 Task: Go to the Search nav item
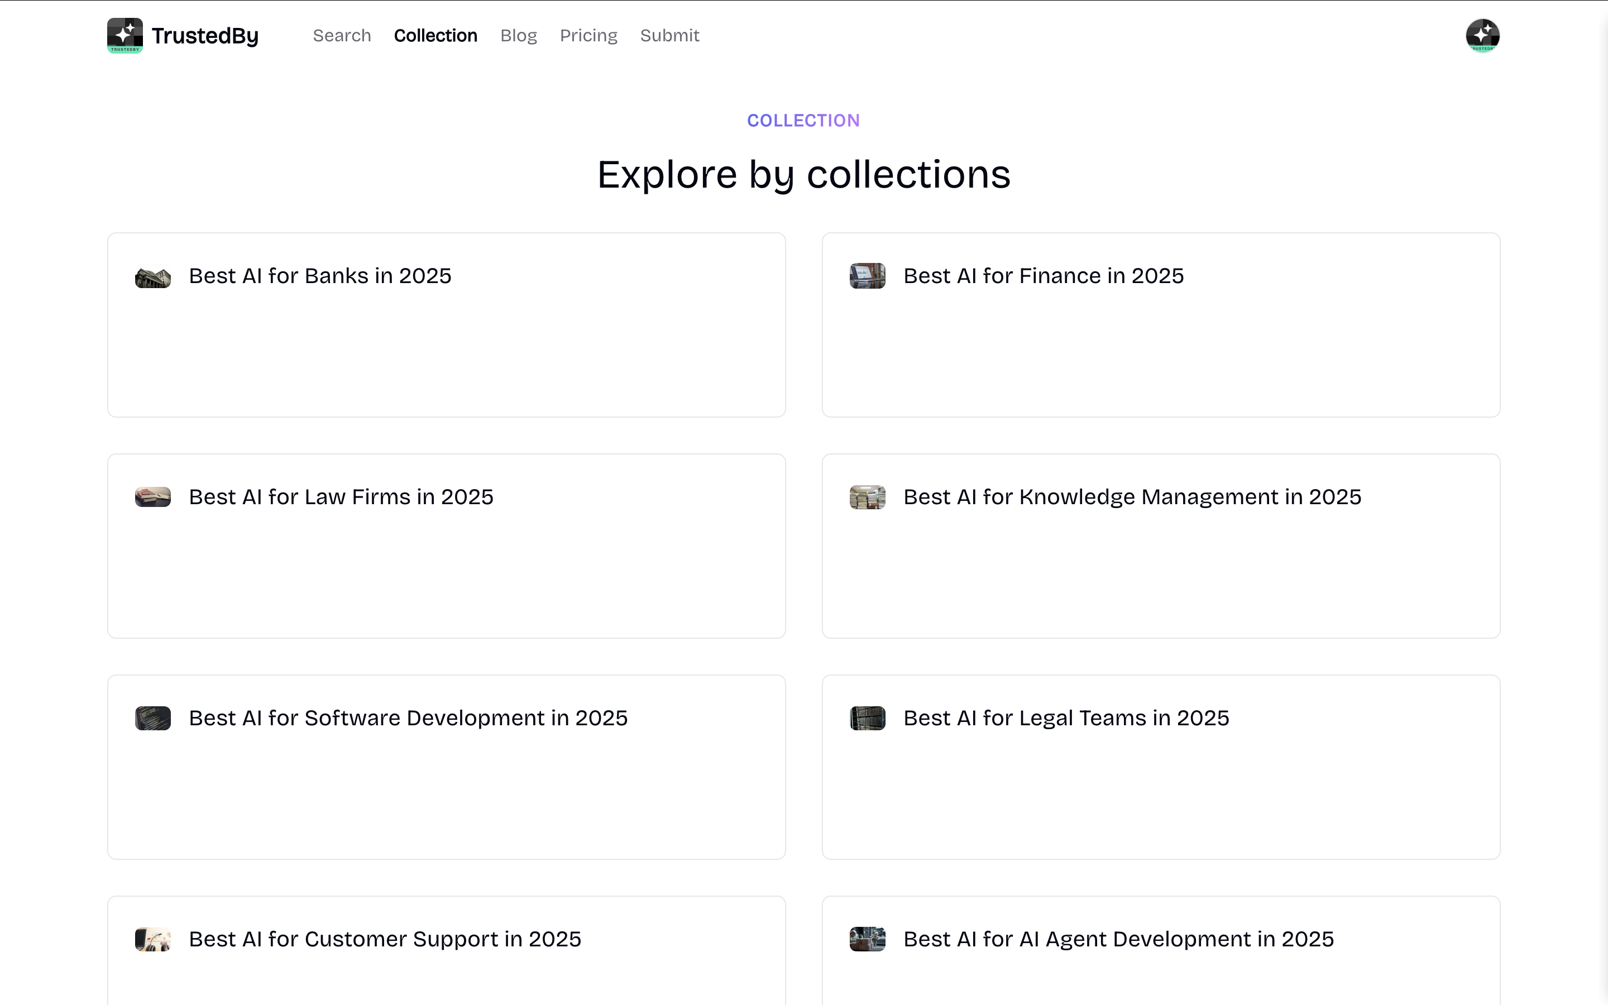click(342, 36)
